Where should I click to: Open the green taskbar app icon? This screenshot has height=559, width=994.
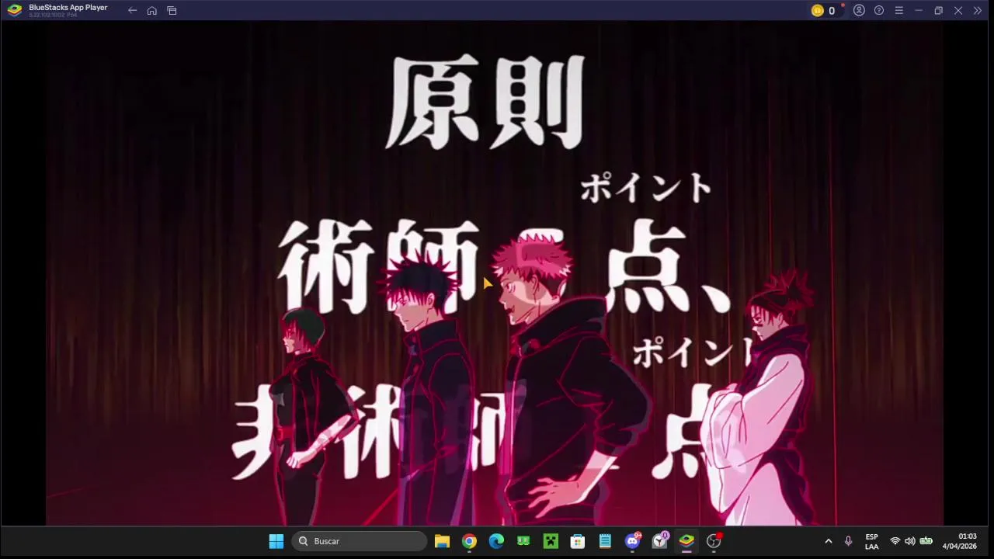[523, 541]
